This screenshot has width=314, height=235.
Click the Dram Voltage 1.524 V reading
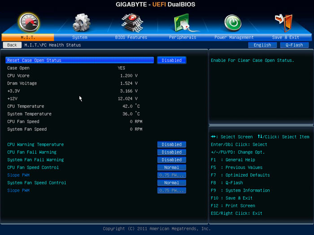(129, 83)
